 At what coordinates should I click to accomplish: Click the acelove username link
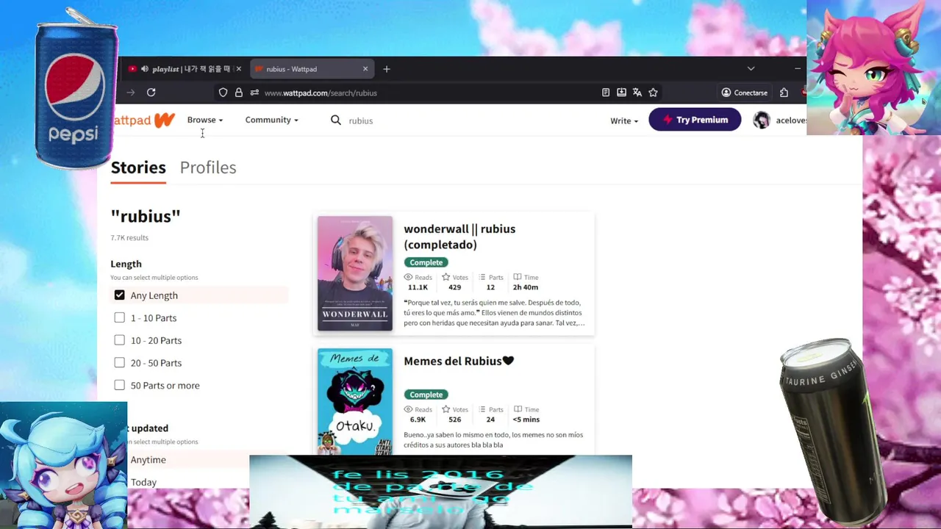tap(791, 120)
